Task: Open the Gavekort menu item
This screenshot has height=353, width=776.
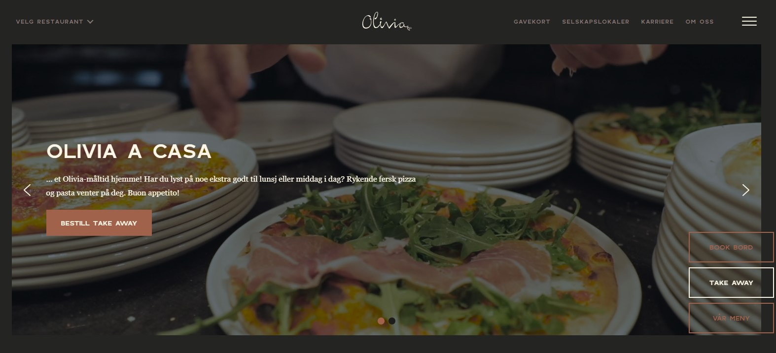Action: tap(531, 22)
